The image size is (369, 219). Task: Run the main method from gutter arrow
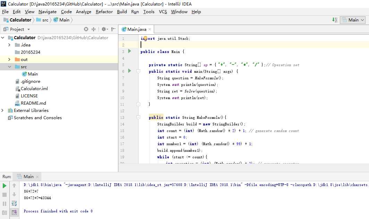click(129, 71)
